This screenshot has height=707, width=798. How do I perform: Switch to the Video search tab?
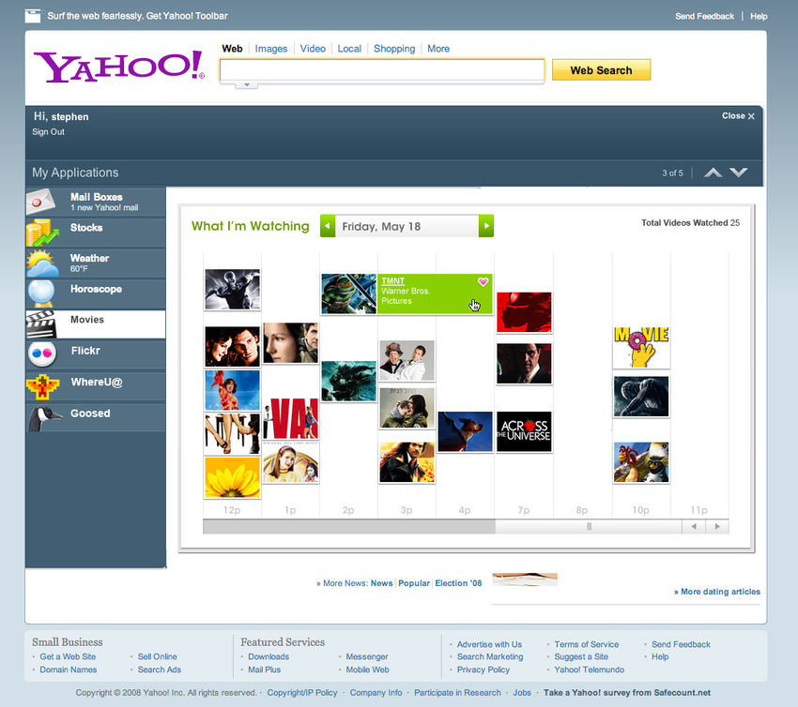(x=313, y=49)
